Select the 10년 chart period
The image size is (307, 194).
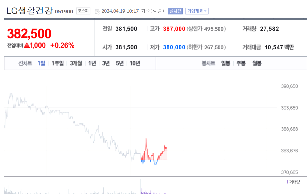click(135, 63)
